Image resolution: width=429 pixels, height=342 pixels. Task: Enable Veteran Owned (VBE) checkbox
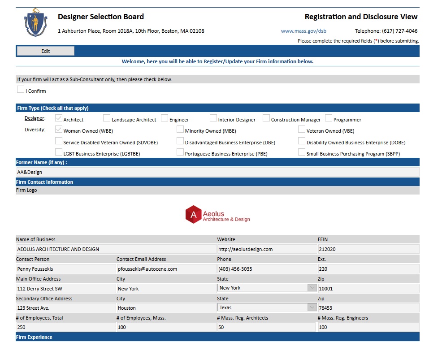[x=302, y=130]
